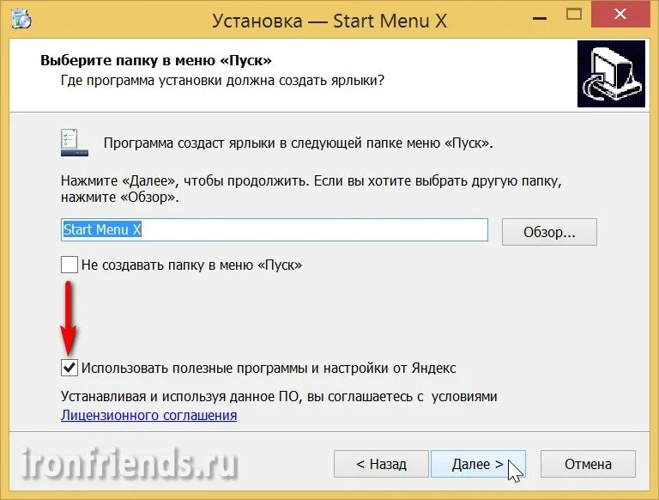This screenshot has width=659, height=500.
Task: Maximize the installer window
Action: (574, 15)
